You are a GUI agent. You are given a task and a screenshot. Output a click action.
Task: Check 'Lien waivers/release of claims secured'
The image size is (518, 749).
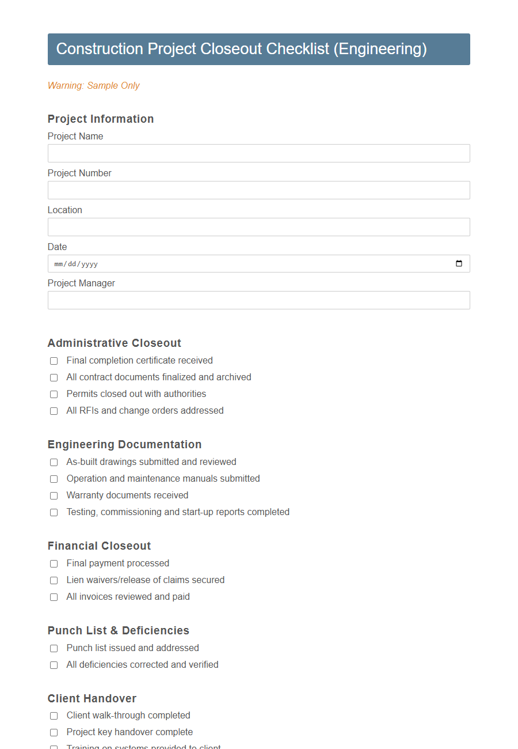(54, 580)
